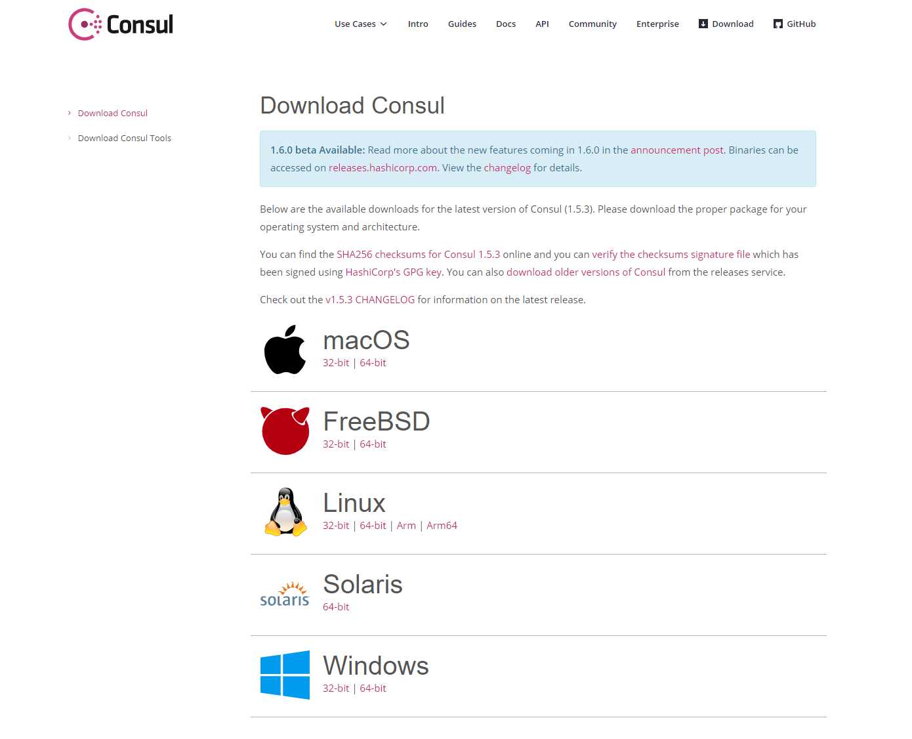Click the Windows heading text
912x739 pixels.
pos(376,665)
